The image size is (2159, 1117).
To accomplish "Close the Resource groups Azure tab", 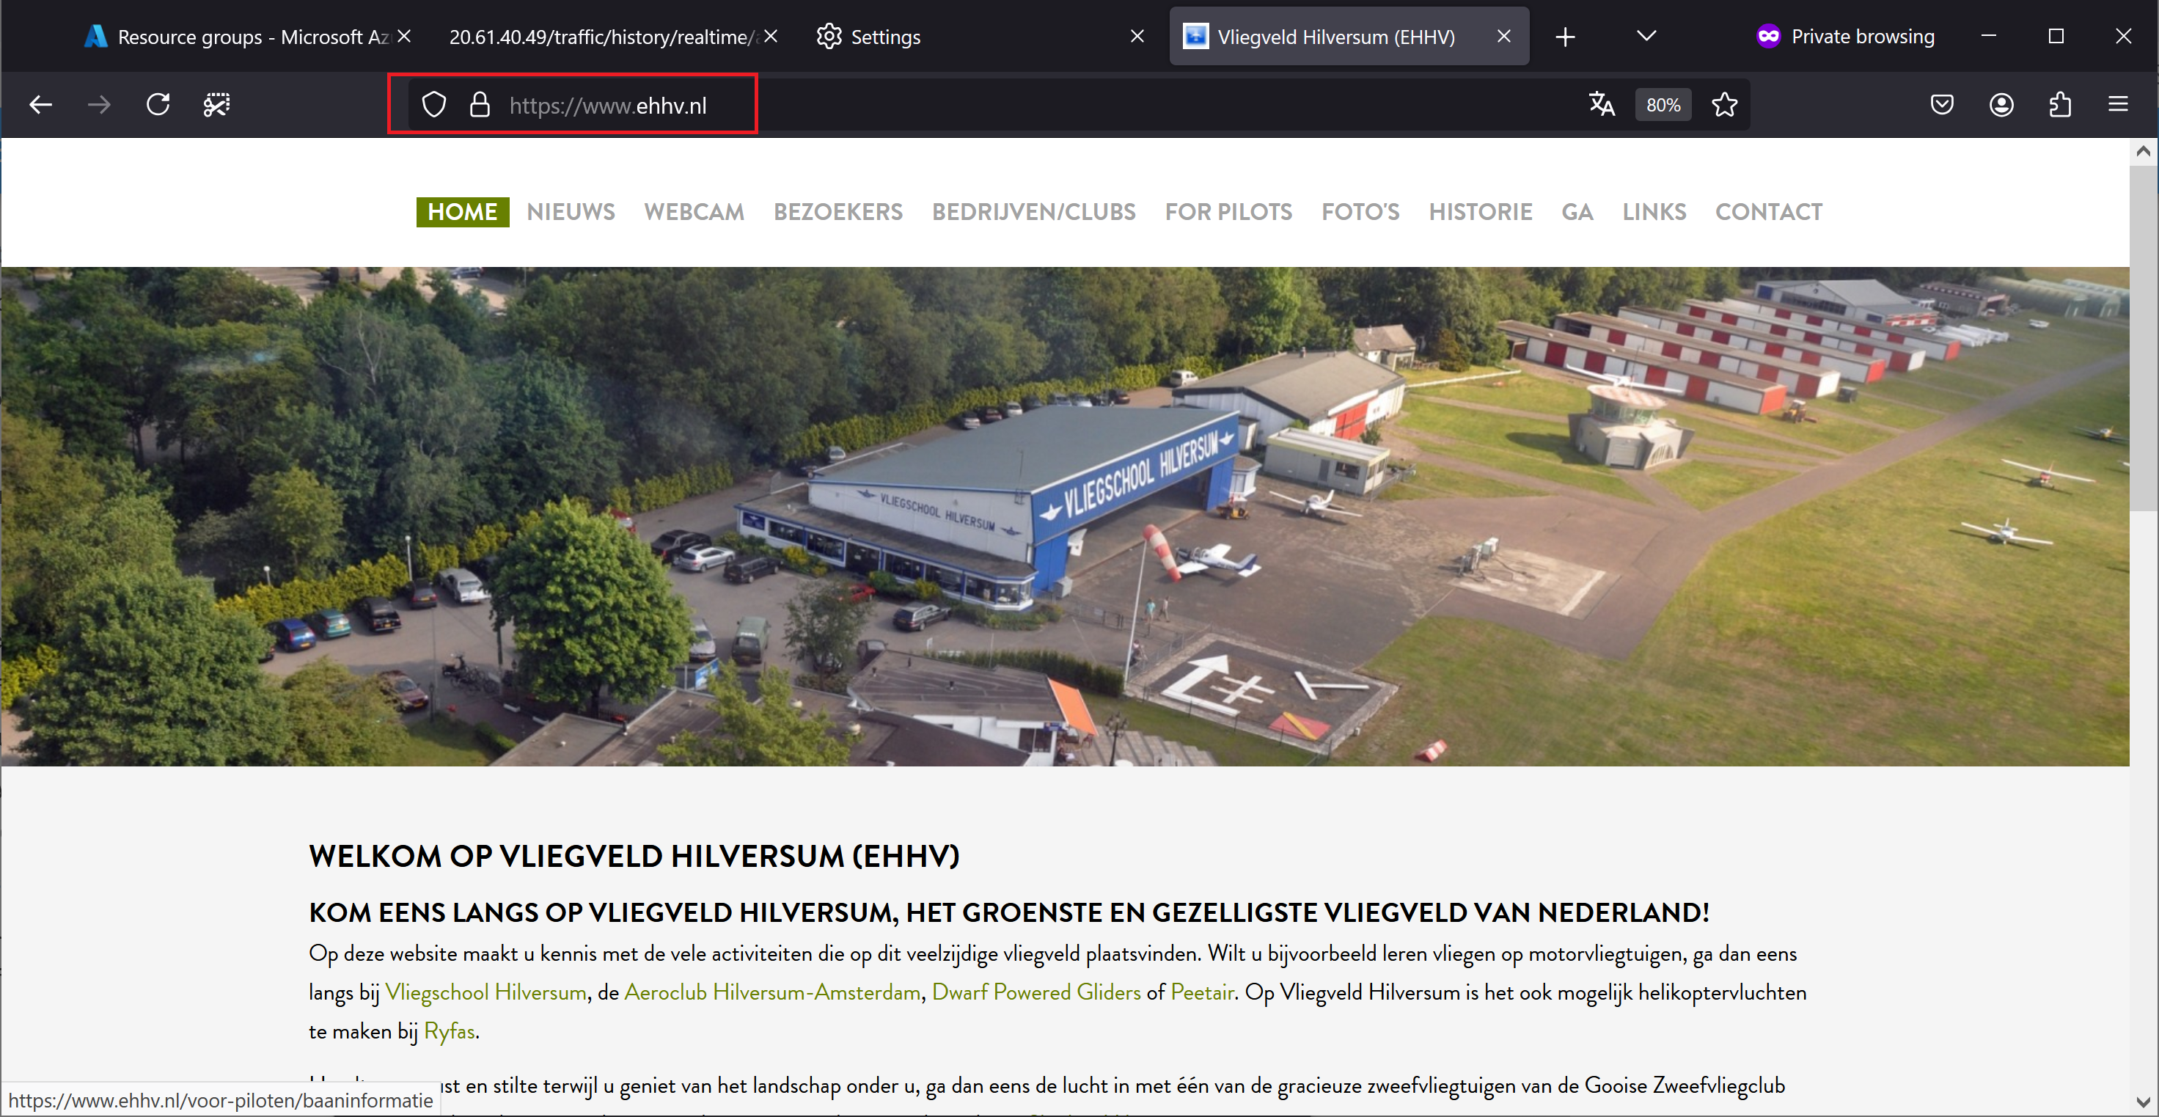I will 404,36.
